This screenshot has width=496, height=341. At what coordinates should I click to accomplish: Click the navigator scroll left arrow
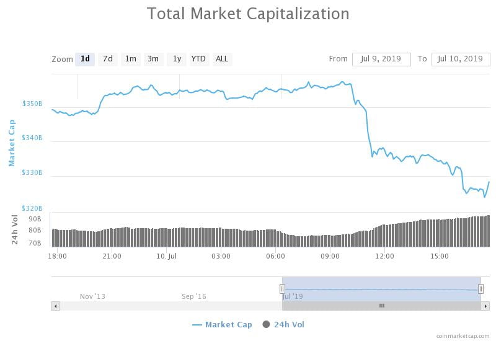(56, 306)
